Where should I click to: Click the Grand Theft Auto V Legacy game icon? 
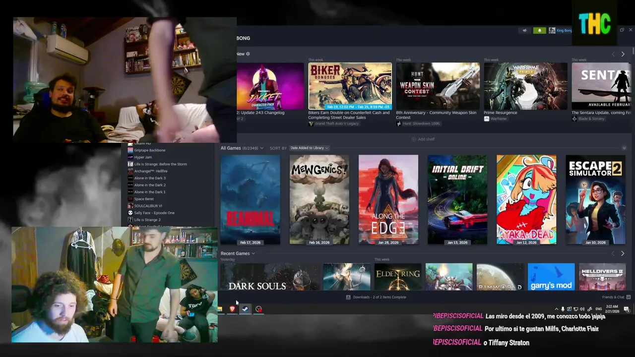coord(311,123)
